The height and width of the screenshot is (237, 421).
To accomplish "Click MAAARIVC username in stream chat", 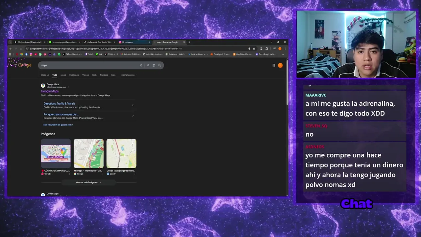I will click(316, 95).
